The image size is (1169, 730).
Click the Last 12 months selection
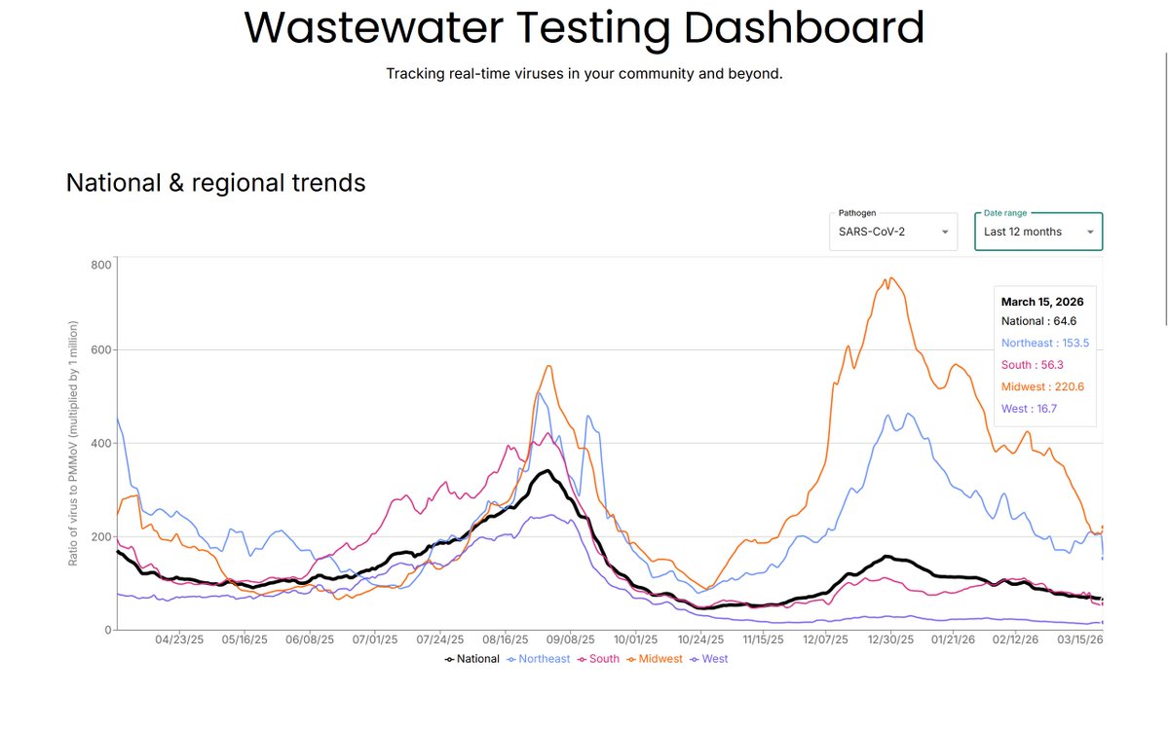(x=1023, y=232)
